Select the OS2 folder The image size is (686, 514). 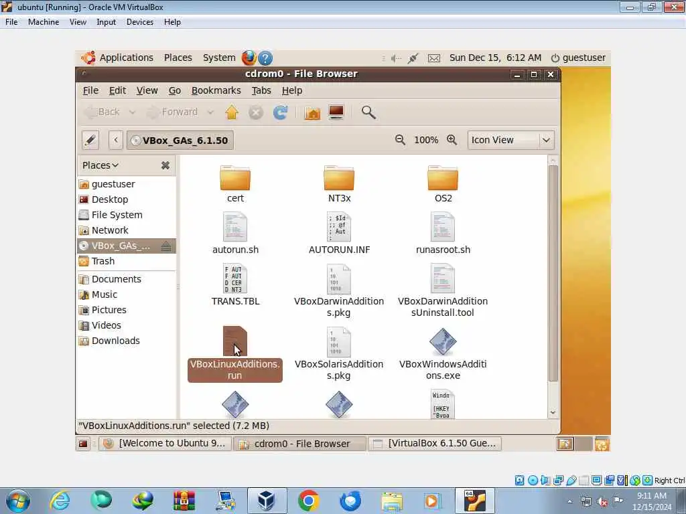pyautogui.click(x=443, y=184)
